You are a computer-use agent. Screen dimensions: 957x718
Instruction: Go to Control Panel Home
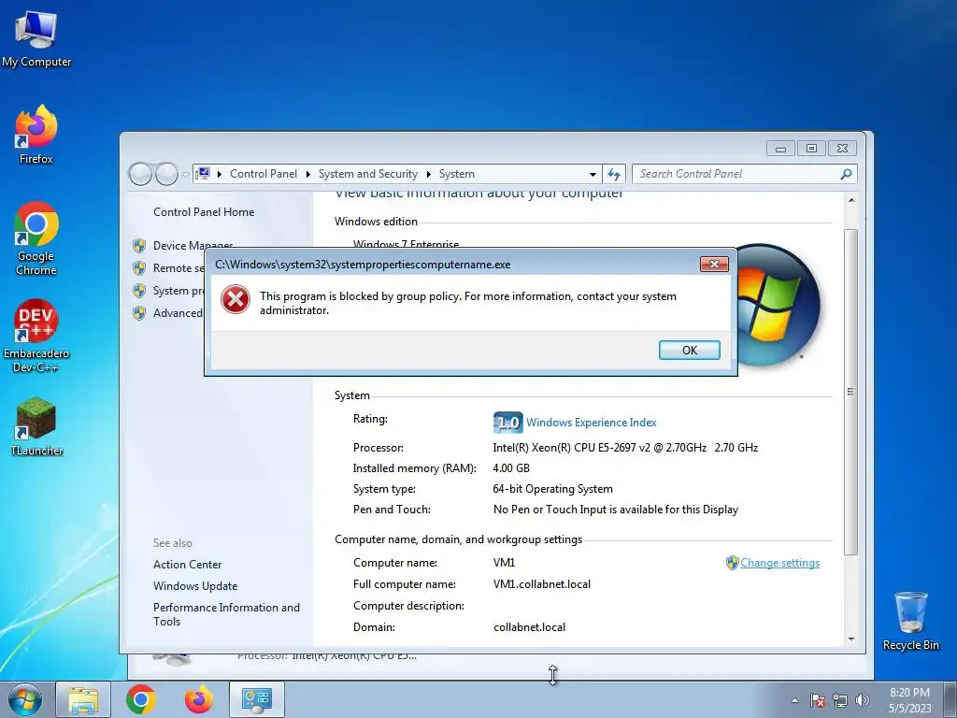(x=204, y=212)
